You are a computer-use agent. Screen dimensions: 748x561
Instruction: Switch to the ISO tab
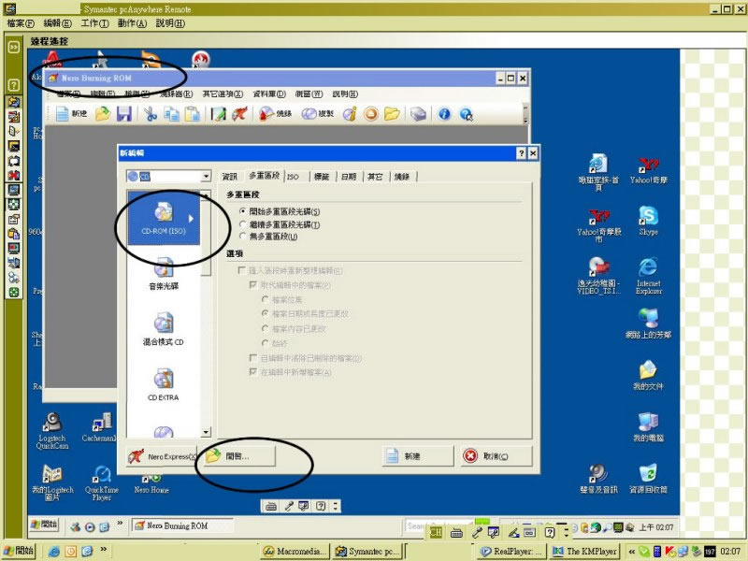point(293,177)
